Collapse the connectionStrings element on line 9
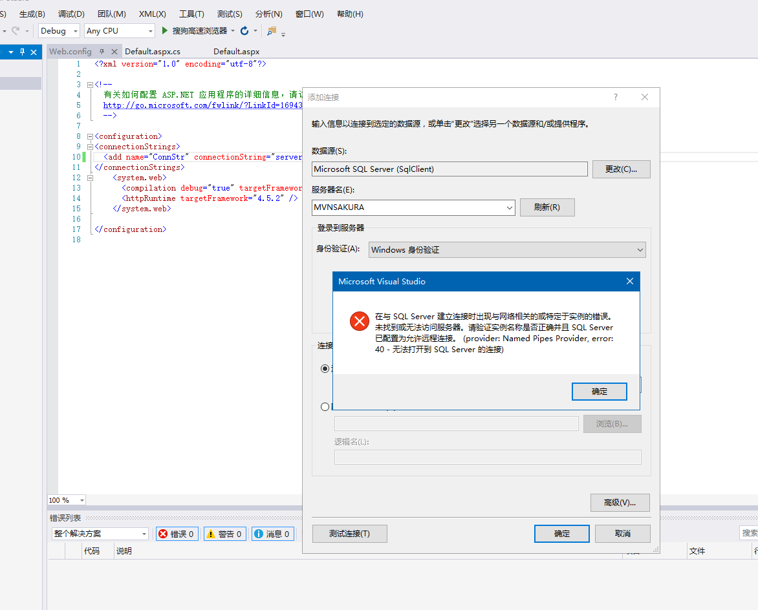The image size is (758, 610). pos(90,147)
